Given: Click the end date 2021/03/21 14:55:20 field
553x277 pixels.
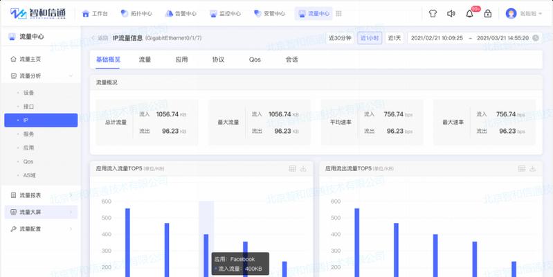Looking at the screenshot, I should point(502,38).
